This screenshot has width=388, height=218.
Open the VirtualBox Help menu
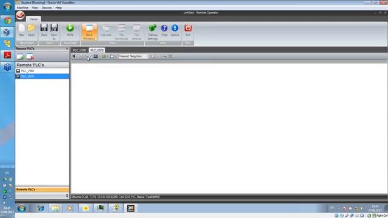pyautogui.click(x=58, y=8)
